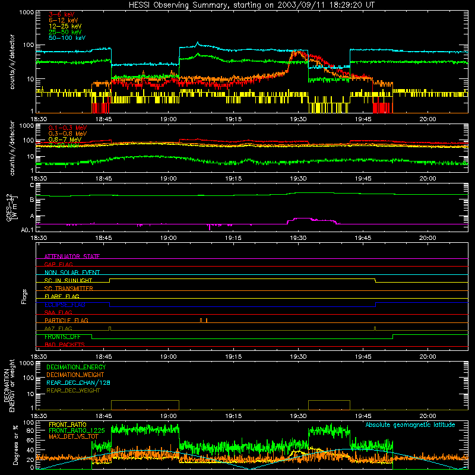Select the 25-50 keV legend label

tap(65, 32)
